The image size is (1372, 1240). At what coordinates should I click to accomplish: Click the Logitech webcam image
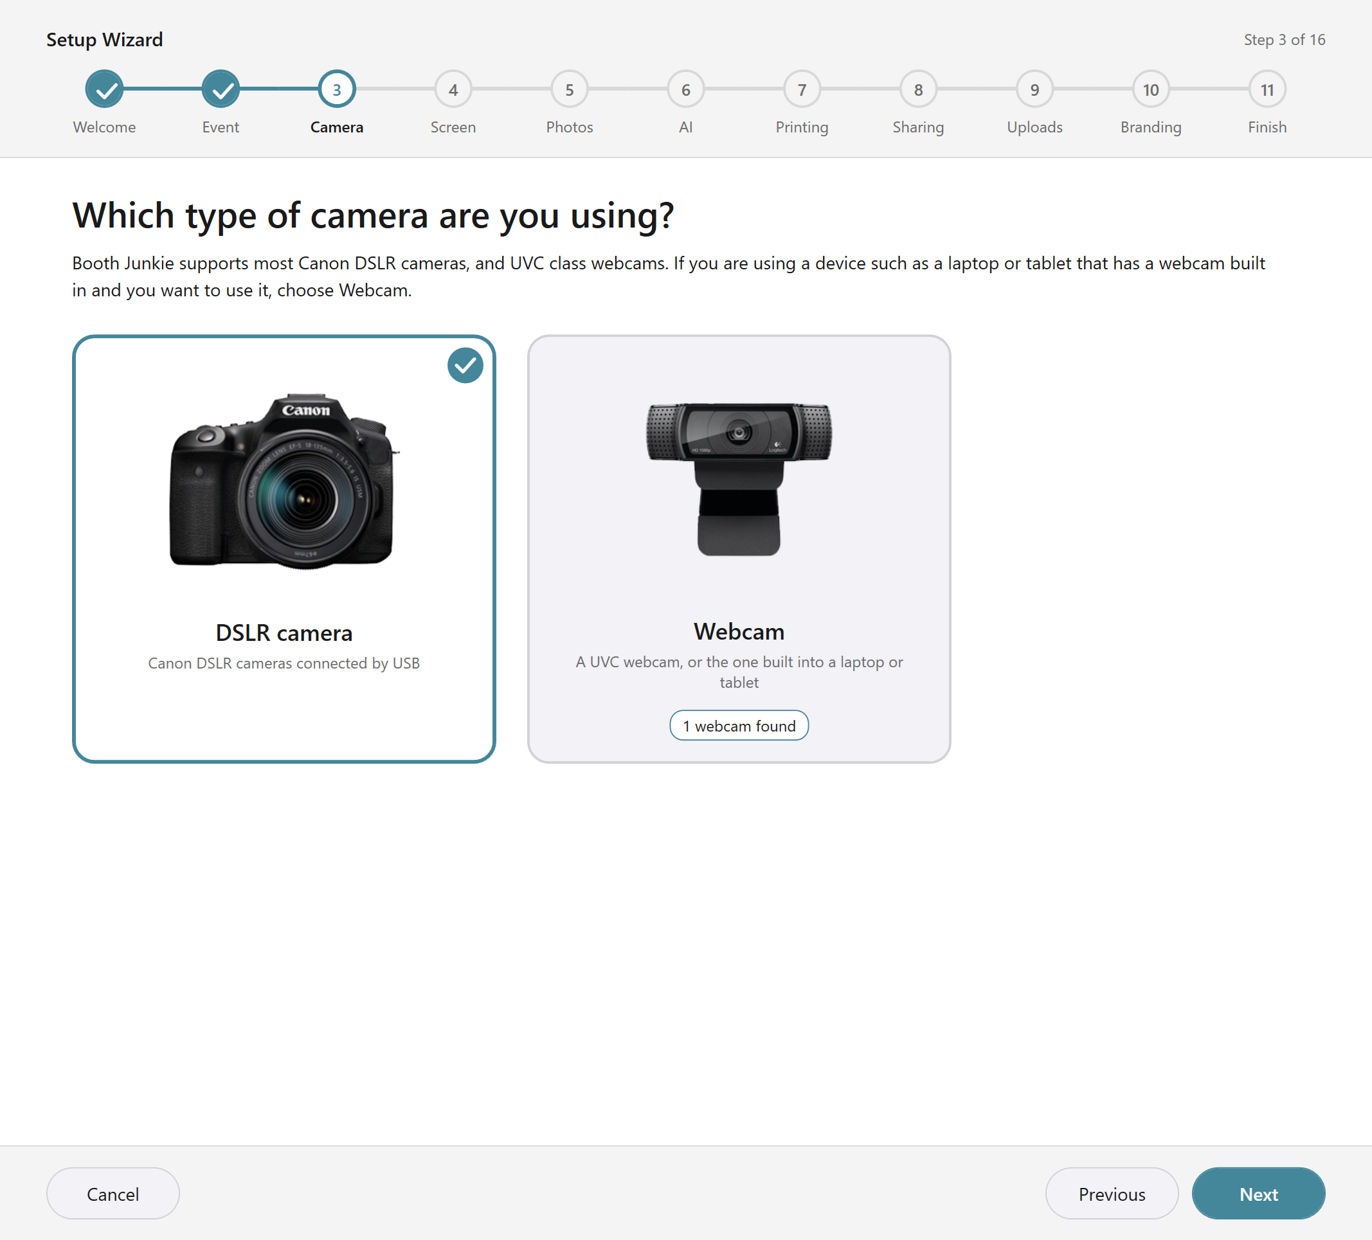(x=739, y=479)
